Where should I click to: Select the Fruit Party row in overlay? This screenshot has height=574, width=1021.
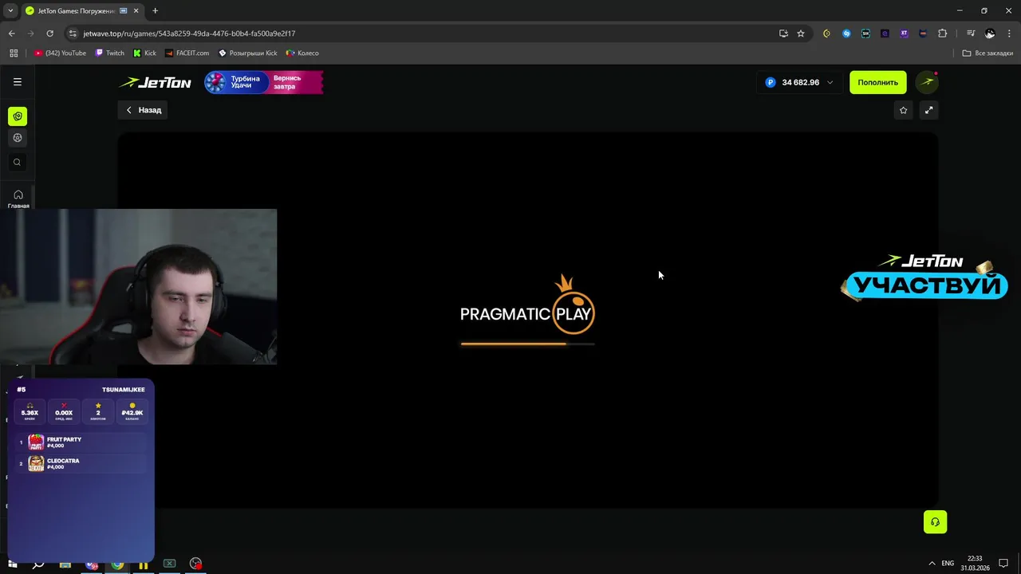click(x=81, y=442)
